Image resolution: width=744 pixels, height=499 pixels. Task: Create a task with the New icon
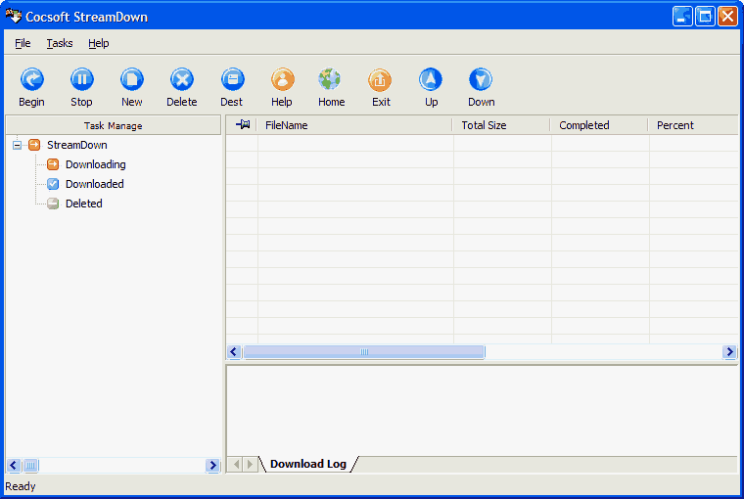pos(132,79)
